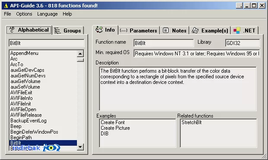
Task: Open the related function StretchBlt
Action: [191, 122]
